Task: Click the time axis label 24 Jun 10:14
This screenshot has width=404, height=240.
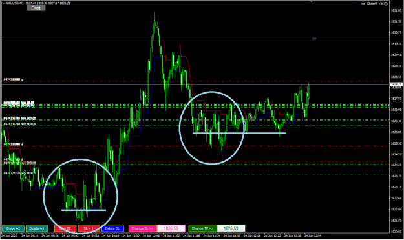Action: [111, 235]
